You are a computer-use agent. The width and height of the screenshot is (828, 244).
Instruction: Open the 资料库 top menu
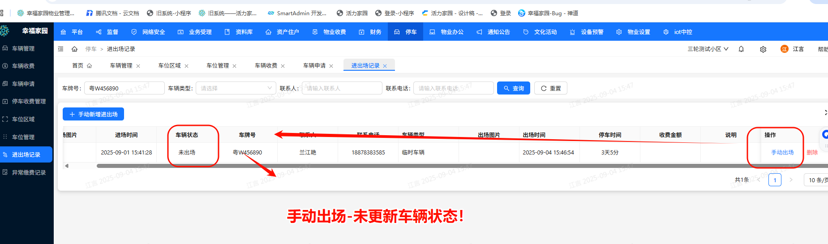[x=239, y=32]
